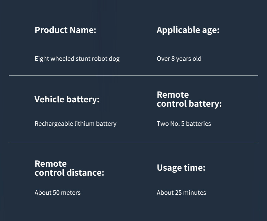Select the "Eight wheeled stunt robot dog" text
The image size is (267, 221).
77,59
